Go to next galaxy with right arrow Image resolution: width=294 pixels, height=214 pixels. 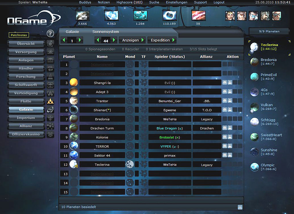[x=80, y=40]
